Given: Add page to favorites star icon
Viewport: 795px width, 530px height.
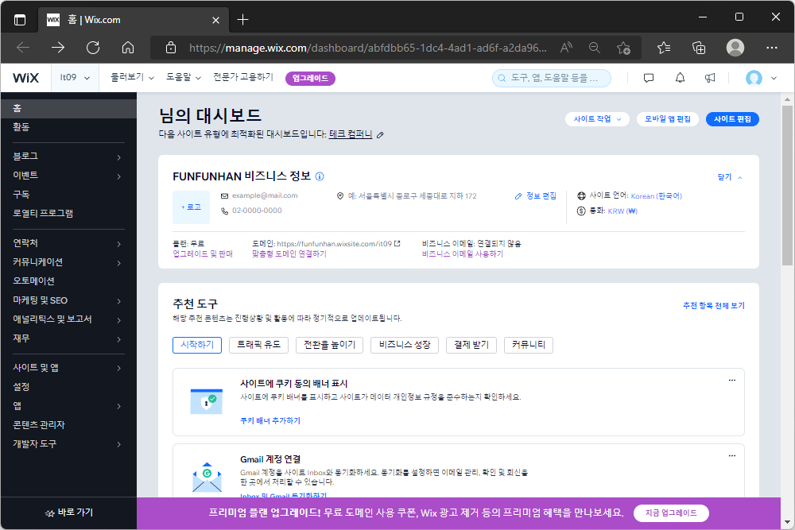Looking at the screenshot, I should click(x=623, y=48).
